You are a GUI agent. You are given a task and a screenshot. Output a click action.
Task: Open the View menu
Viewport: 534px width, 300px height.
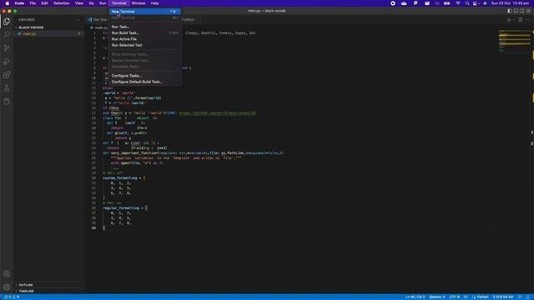tap(79, 3)
